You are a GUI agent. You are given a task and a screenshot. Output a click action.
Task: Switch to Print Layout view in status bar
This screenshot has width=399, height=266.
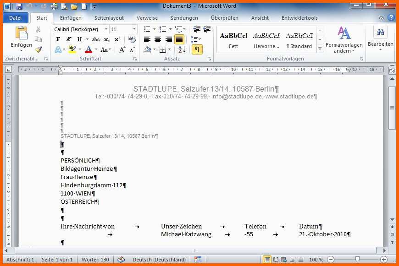click(x=267, y=260)
